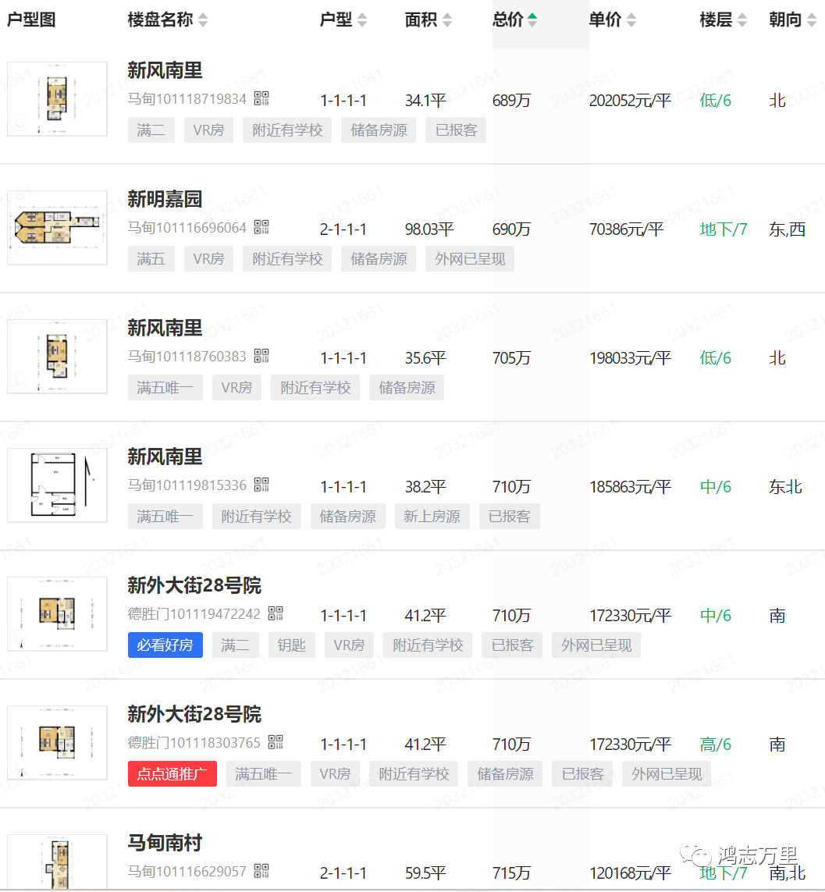Open floor plan of 点点通推广 listing
The image size is (825, 892).
click(x=57, y=743)
